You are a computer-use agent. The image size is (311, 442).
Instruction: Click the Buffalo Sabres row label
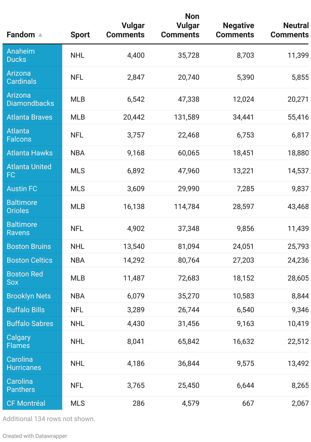click(x=30, y=323)
